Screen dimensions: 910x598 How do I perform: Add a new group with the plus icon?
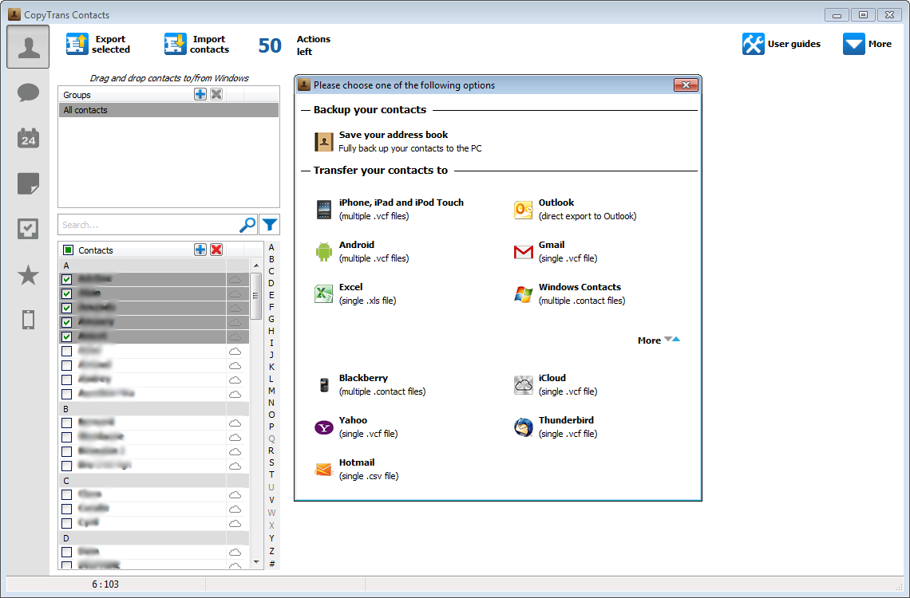(200, 94)
